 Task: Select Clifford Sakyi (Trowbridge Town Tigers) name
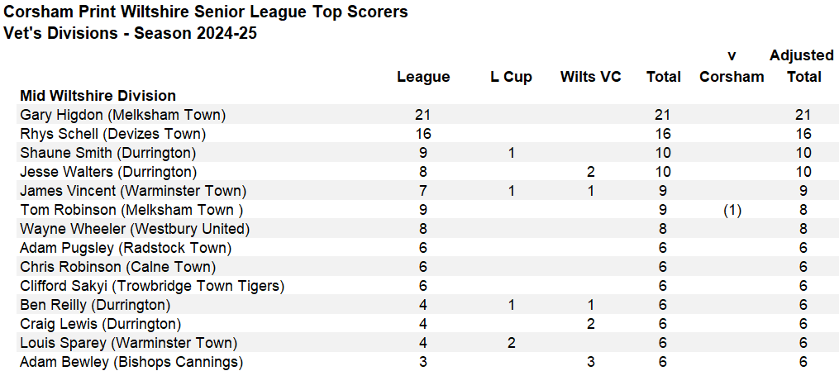point(152,286)
